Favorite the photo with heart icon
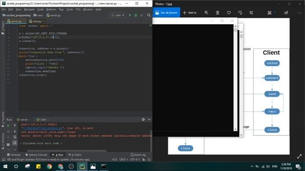 229,13
